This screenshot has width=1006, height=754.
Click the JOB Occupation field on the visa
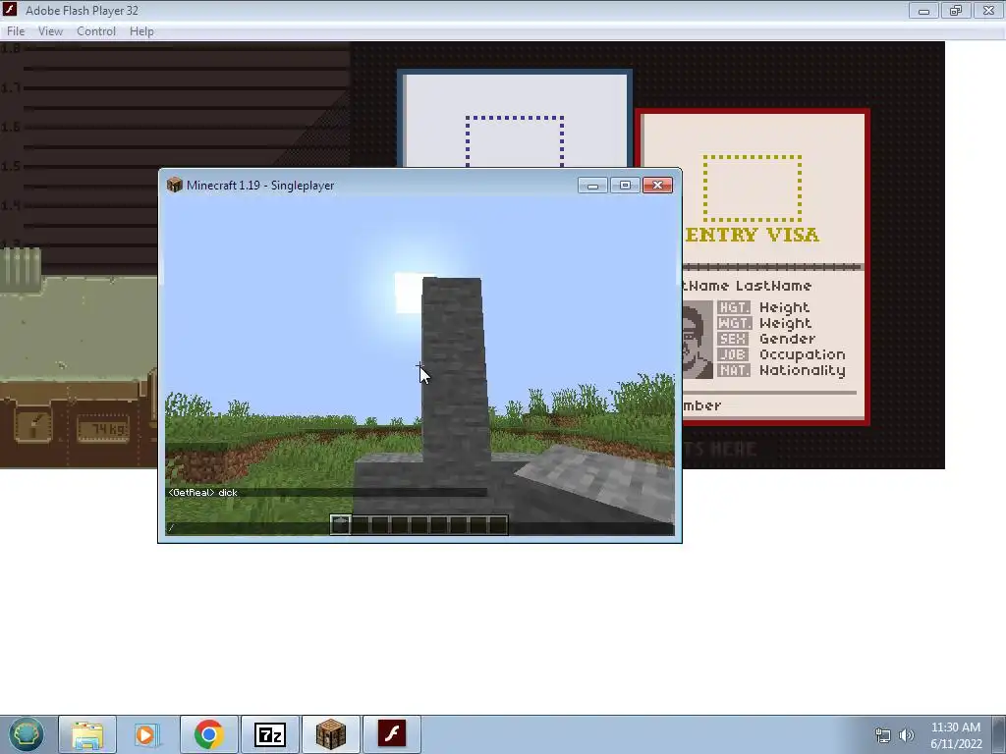[x=781, y=354]
